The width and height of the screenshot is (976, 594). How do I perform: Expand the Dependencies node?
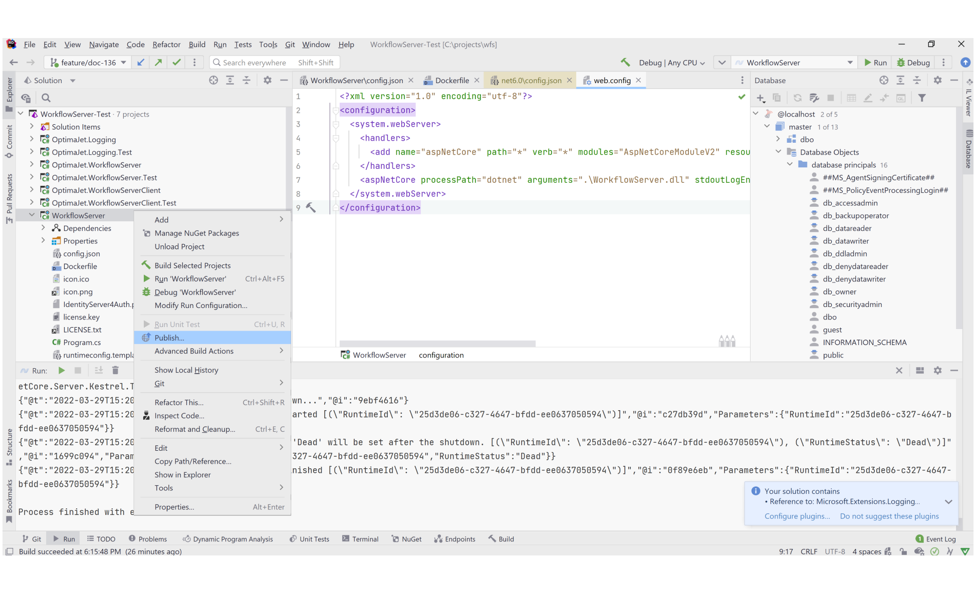point(43,228)
